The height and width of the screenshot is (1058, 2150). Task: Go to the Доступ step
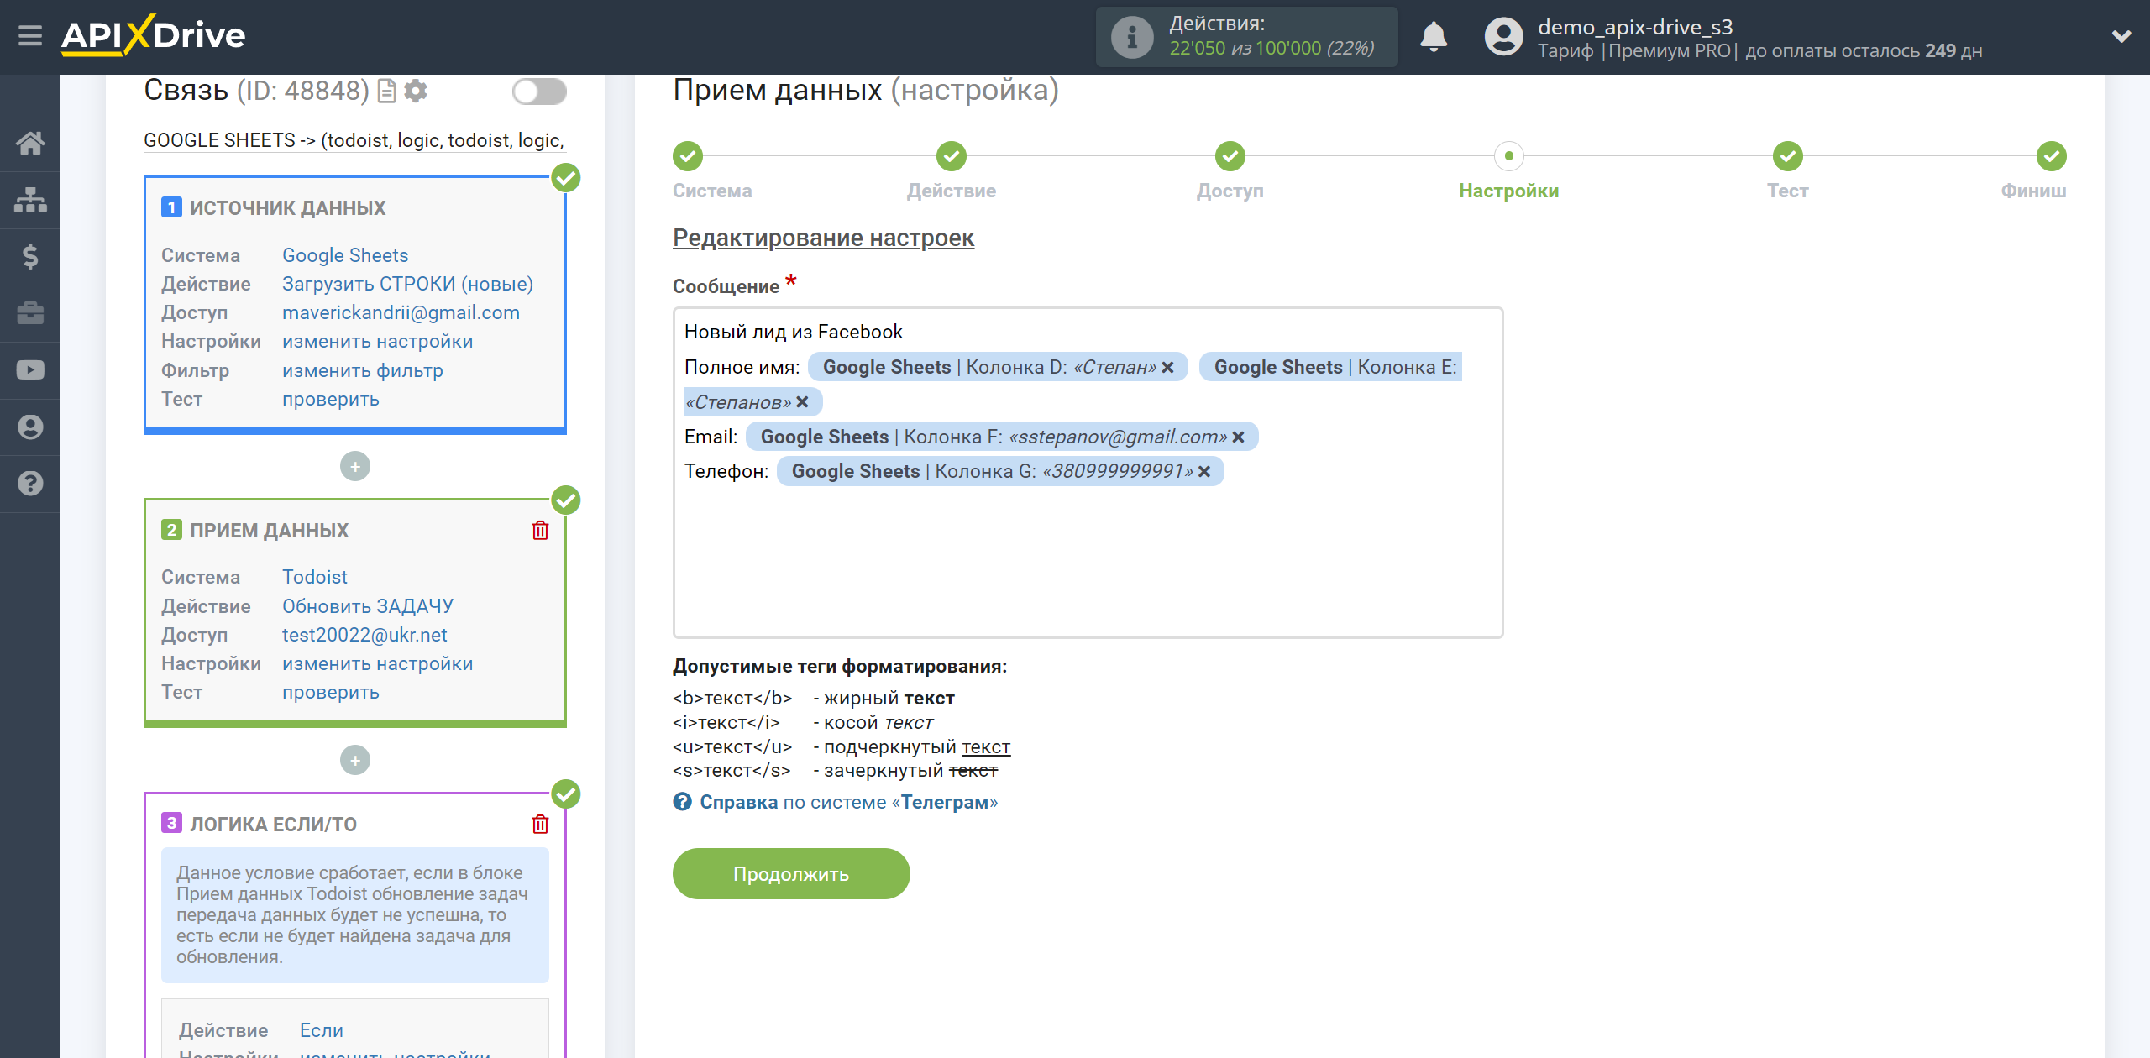tap(1230, 155)
